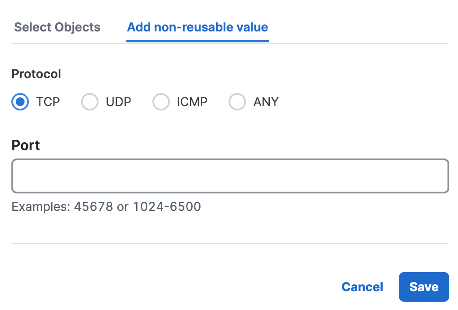458x310 pixels.
Task: Click the UDP label text
Action: pyautogui.click(x=118, y=102)
